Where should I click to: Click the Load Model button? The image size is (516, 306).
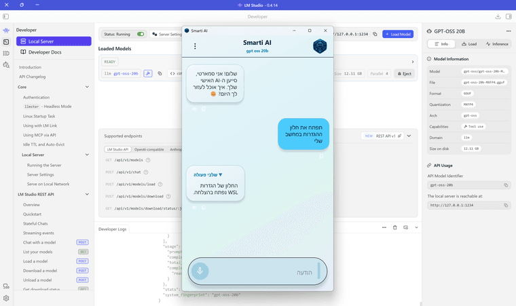[398, 34]
